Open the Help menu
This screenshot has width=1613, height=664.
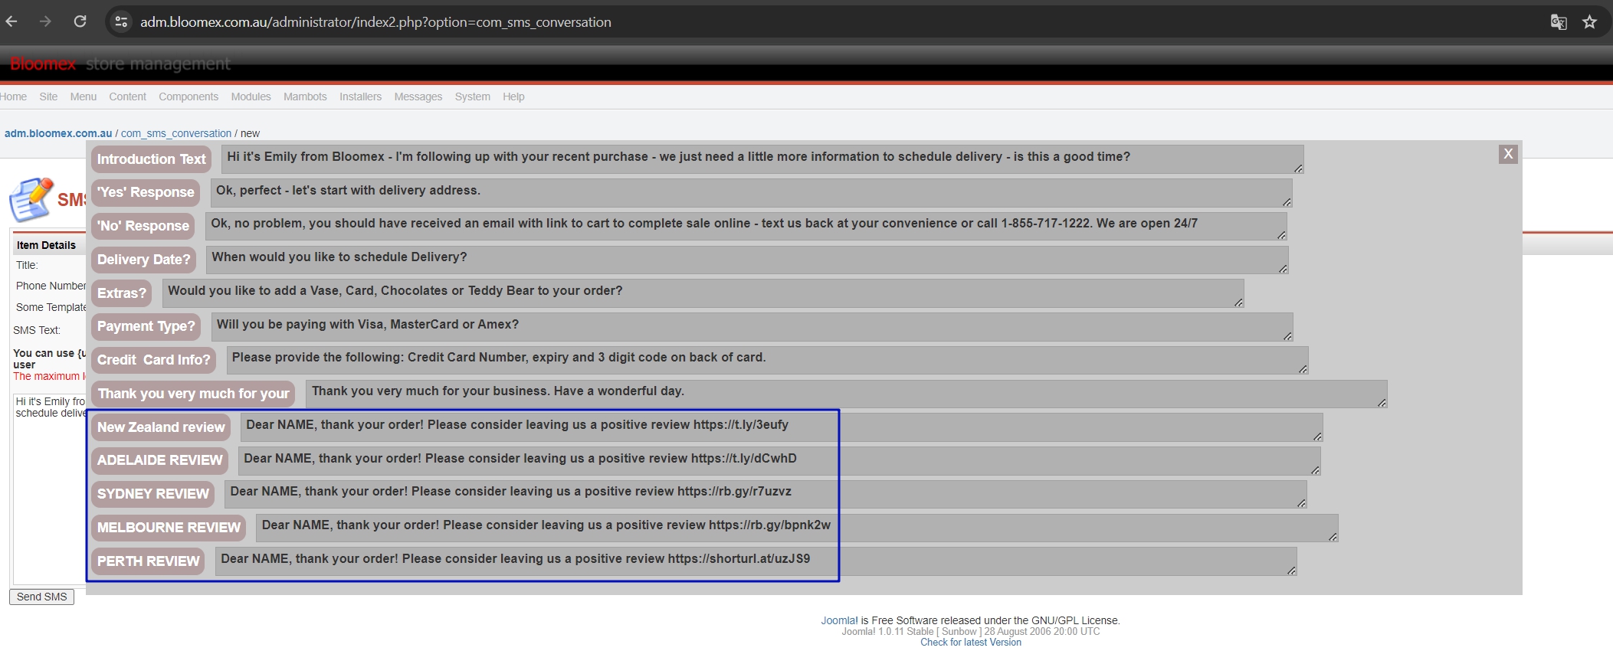[513, 96]
